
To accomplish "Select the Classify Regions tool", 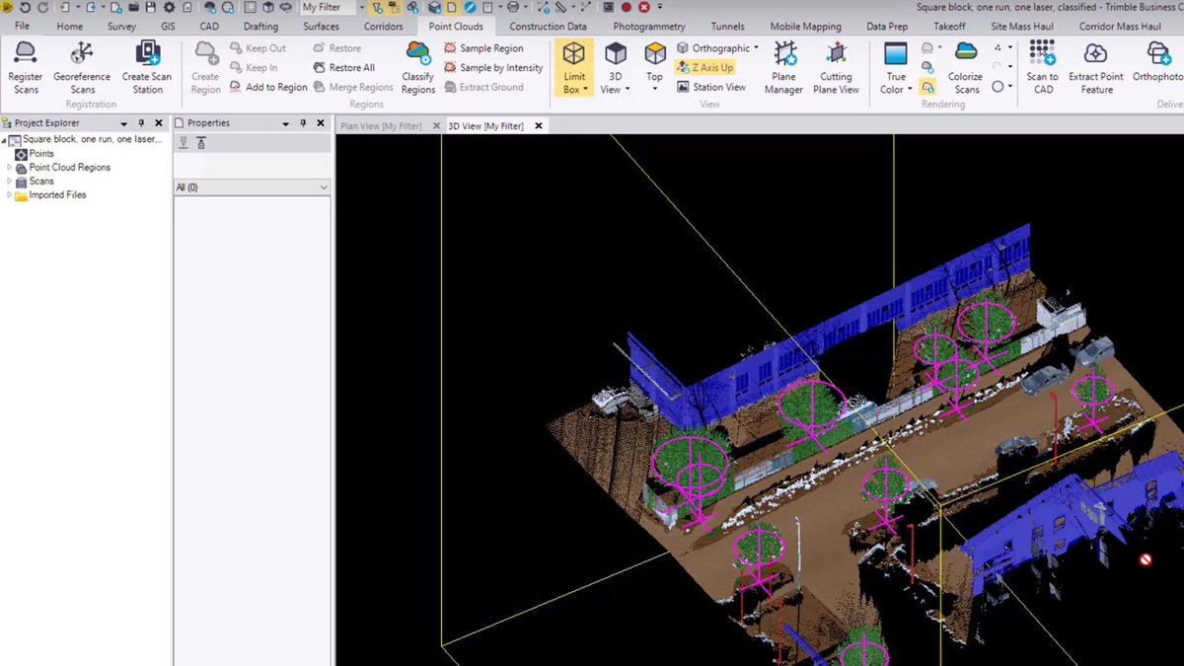I will pos(417,67).
